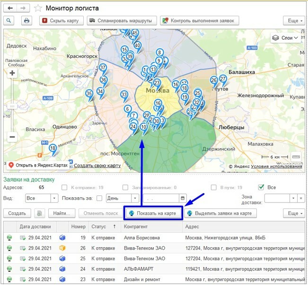Click 'Показать на карте' button
The width and height of the screenshot is (308, 285).
(152, 213)
